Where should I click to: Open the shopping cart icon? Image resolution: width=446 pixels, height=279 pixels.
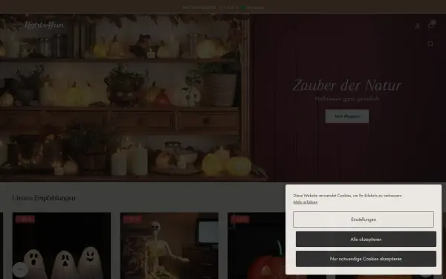[431, 25]
